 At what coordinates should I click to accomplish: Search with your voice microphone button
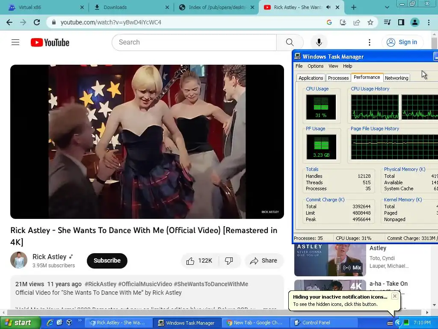319,42
